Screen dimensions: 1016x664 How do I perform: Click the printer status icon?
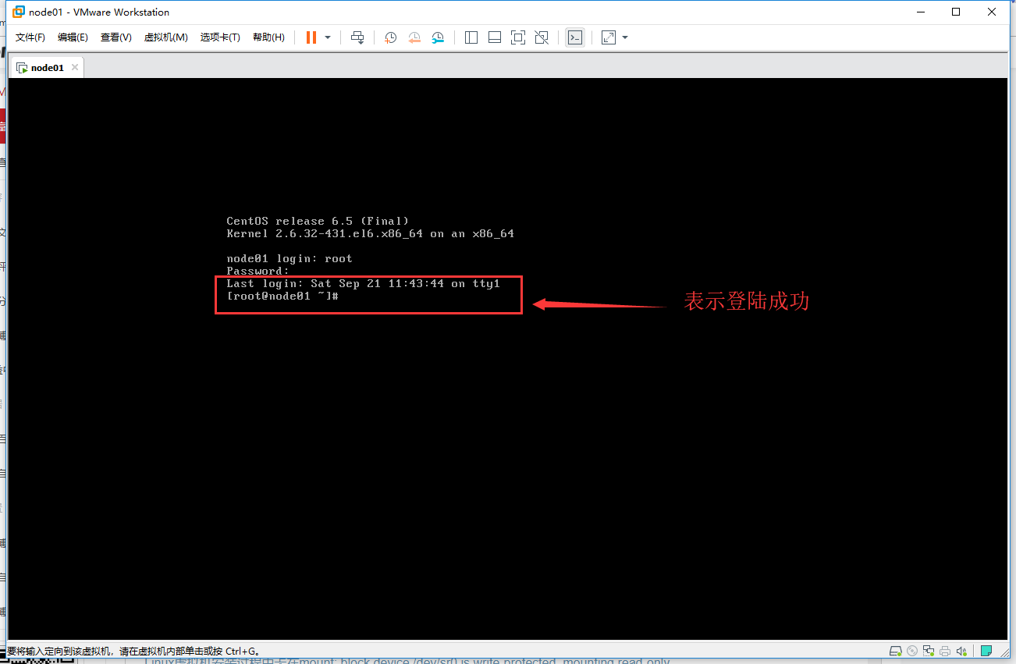pyautogui.click(x=945, y=651)
